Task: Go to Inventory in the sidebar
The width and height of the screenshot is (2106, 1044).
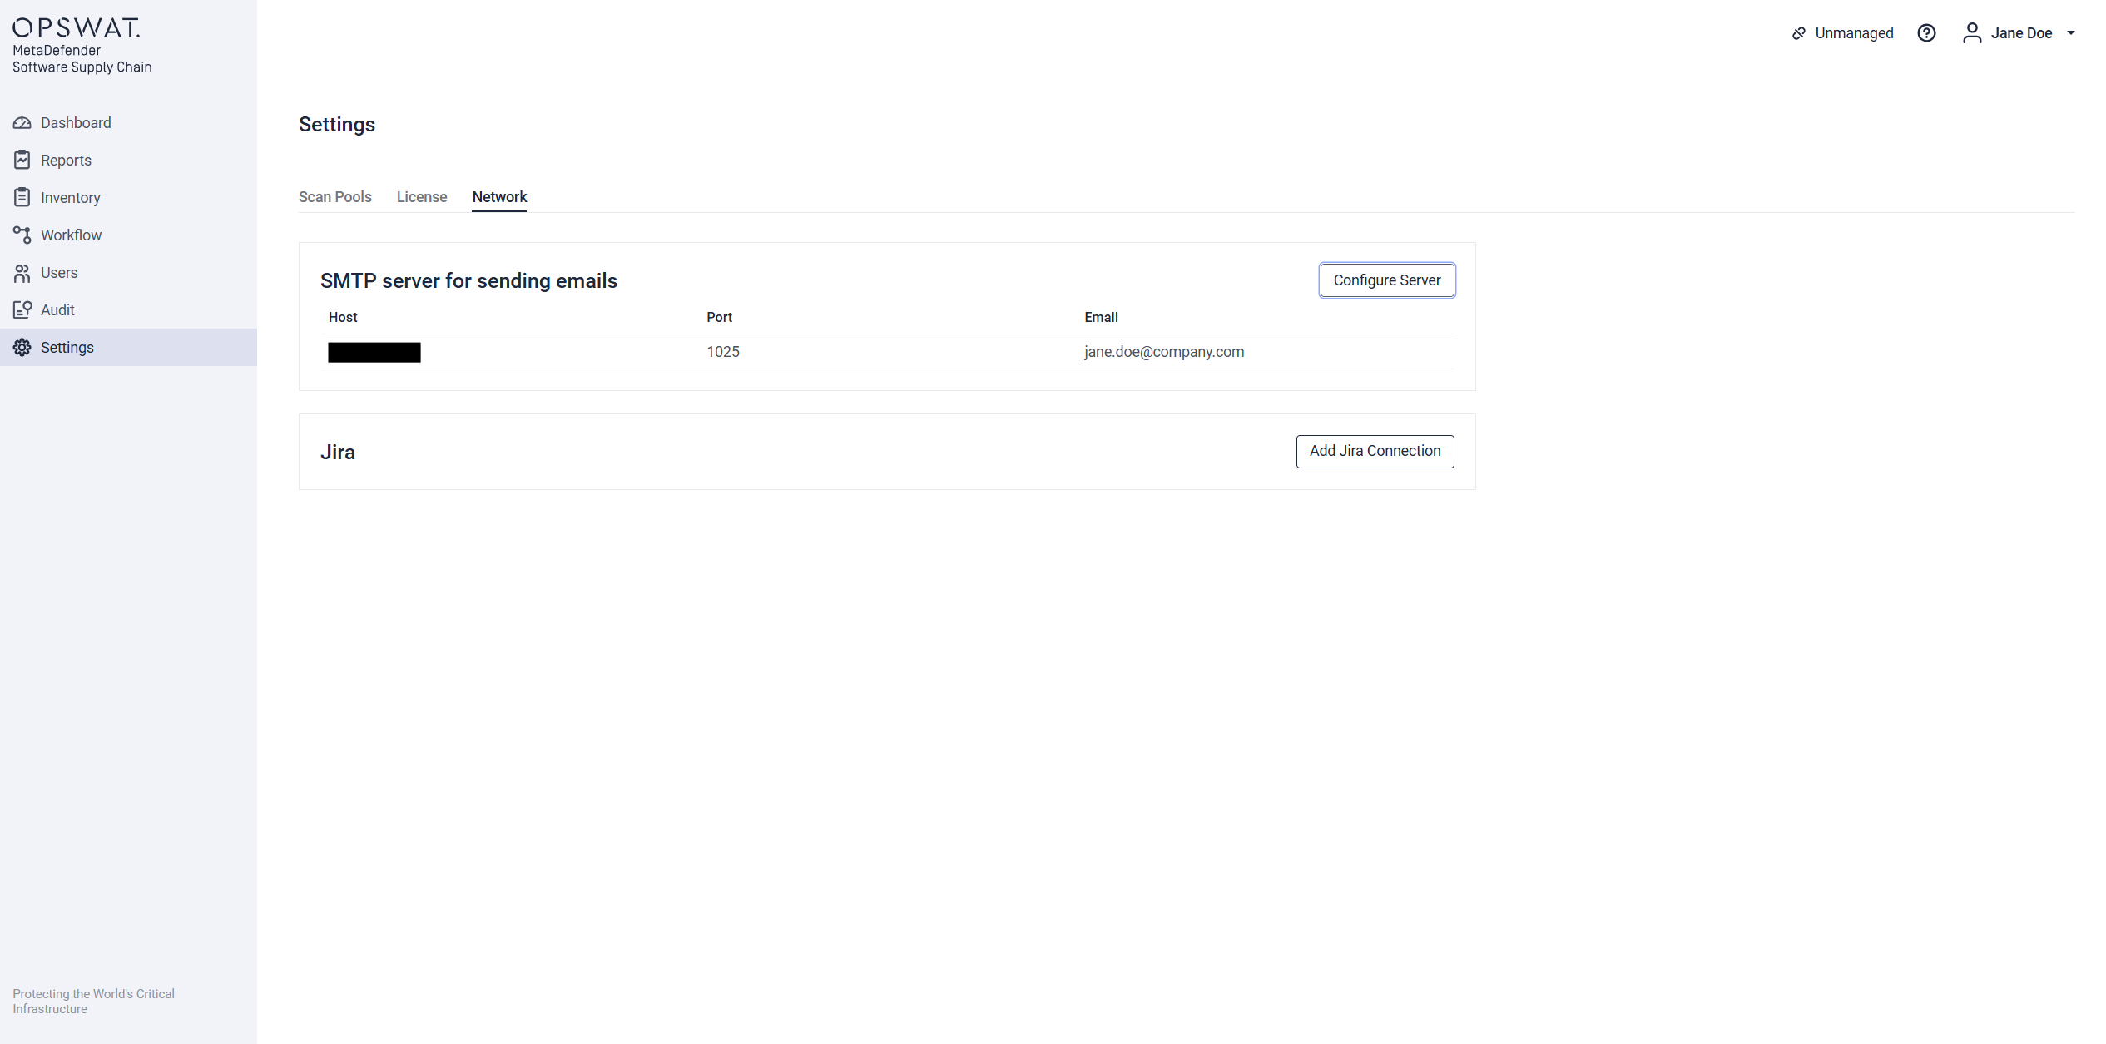Action: [x=128, y=198]
